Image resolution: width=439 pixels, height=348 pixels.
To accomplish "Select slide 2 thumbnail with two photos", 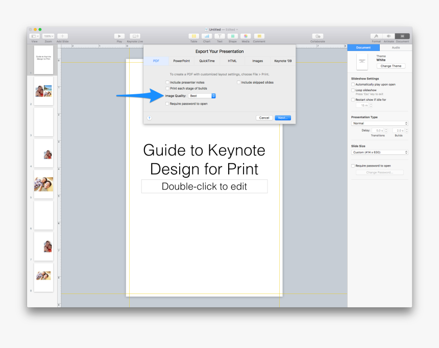I will 44,91.
